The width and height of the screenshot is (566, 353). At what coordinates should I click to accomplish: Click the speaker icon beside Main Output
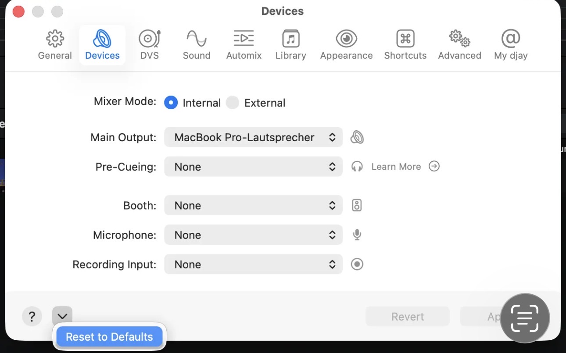click(x=357, y=138)
